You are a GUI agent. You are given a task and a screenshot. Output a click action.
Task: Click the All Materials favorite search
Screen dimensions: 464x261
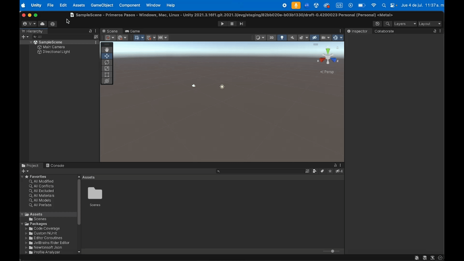[44, 195]
